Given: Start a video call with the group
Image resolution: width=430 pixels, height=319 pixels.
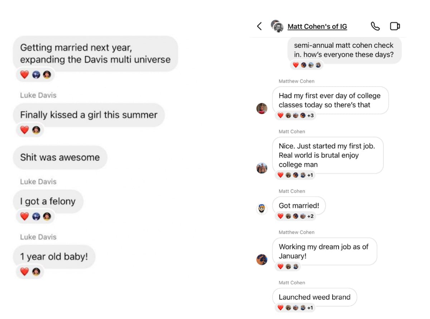Looking at the screenshot, I should 395,26.
